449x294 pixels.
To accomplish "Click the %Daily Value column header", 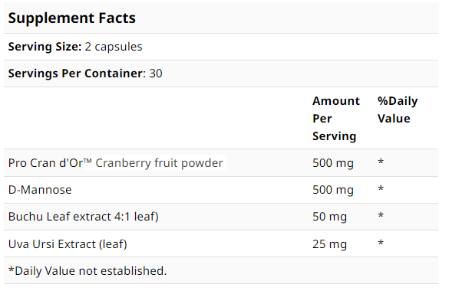I will coord(398,109).
